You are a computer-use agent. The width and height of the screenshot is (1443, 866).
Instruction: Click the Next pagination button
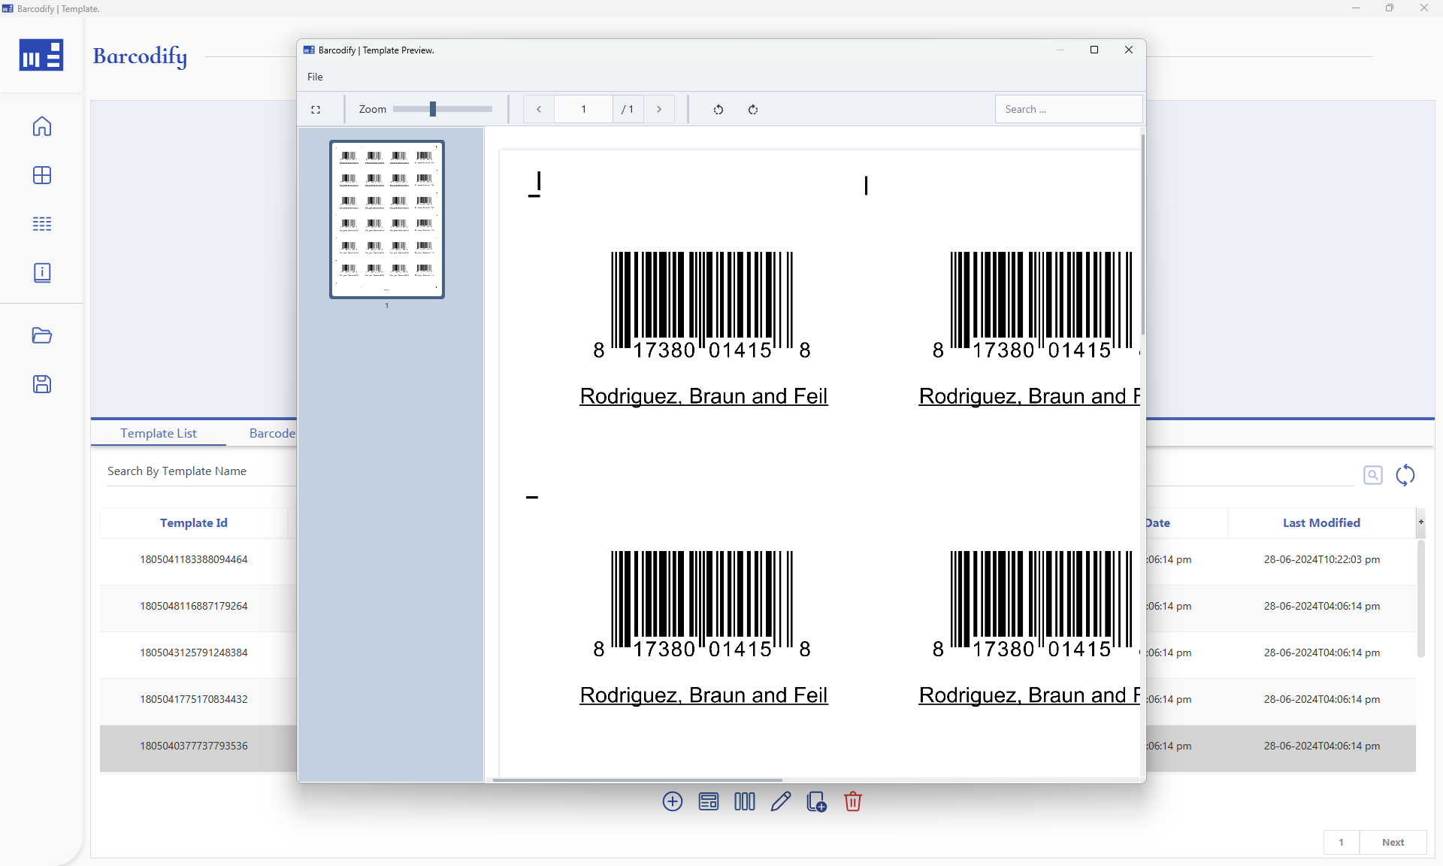1393,843
